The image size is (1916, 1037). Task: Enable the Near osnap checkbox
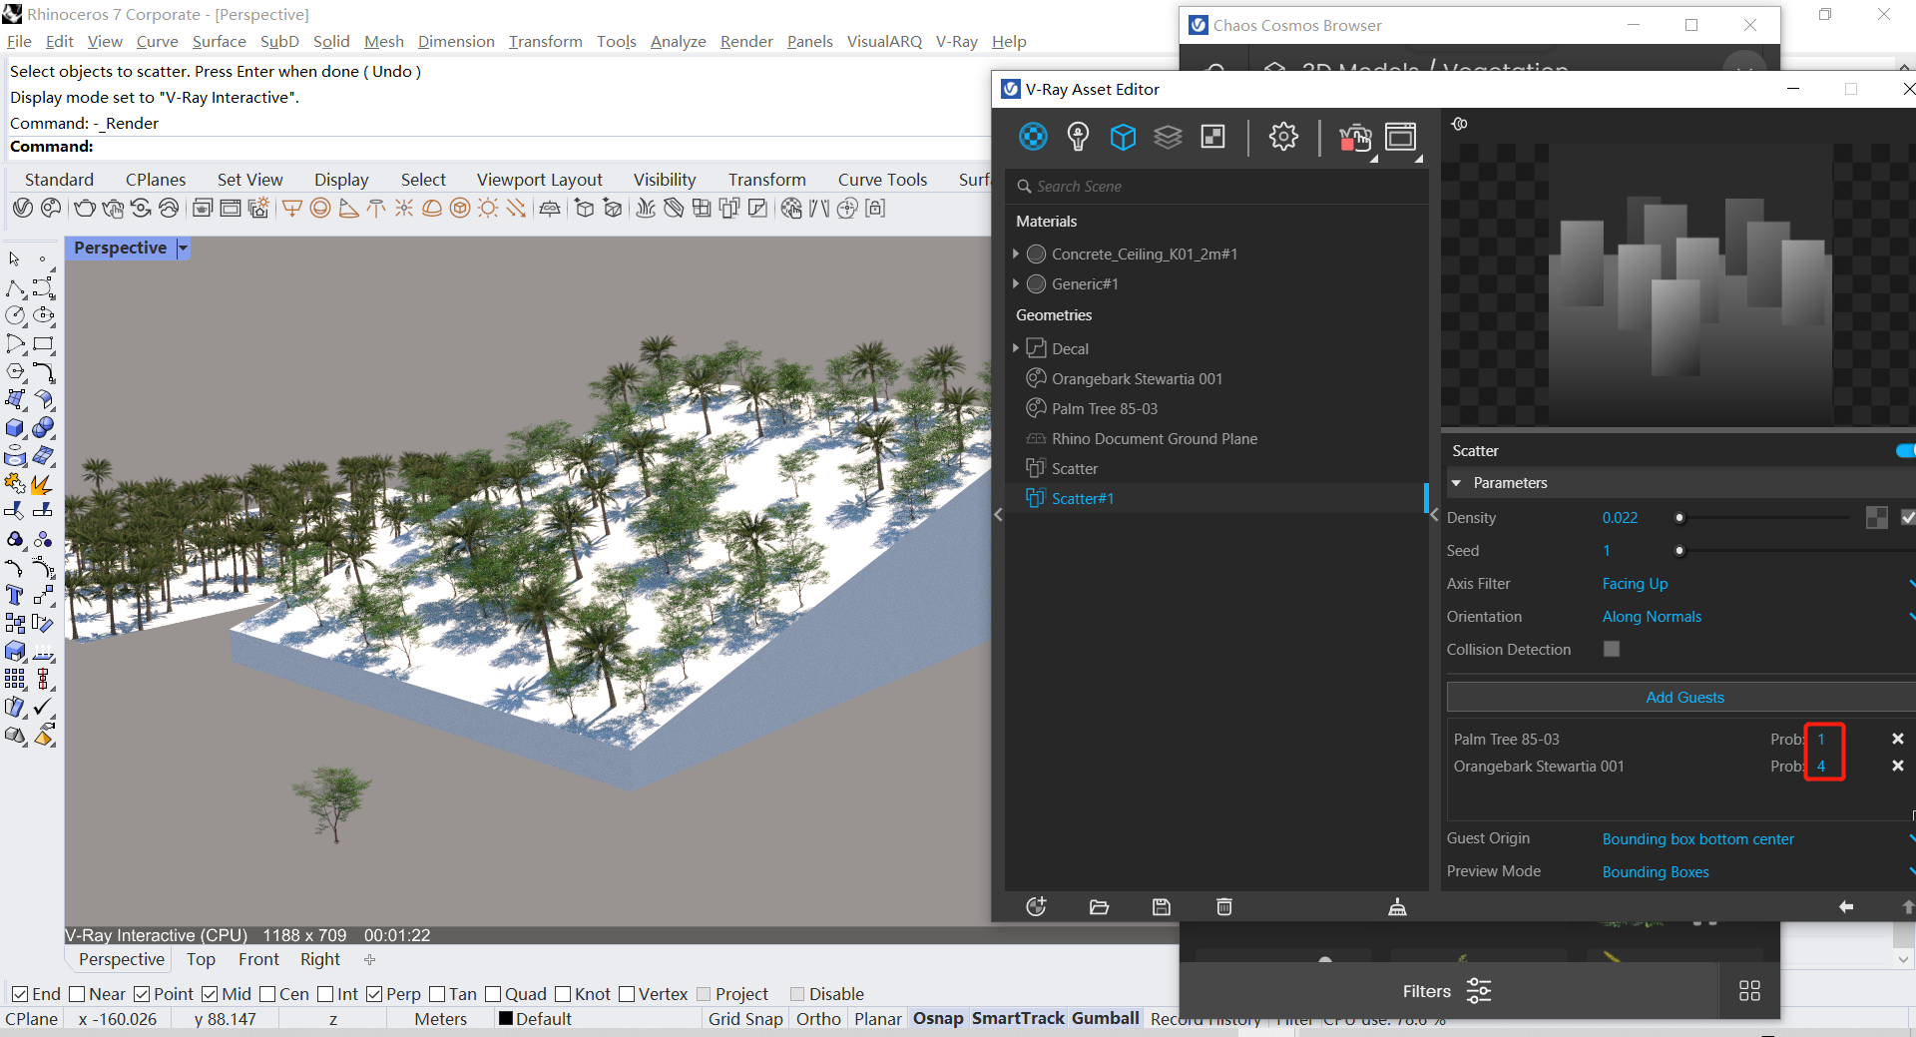pyautogui.click(x=77, y=994)
